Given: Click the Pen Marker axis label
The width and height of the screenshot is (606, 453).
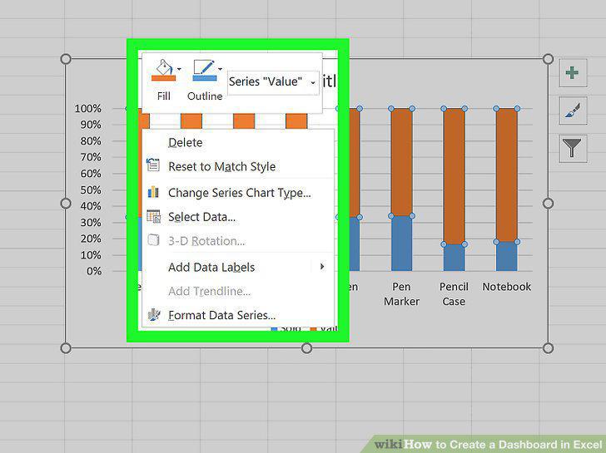Looking at the screenshot, I should point(401,294).
